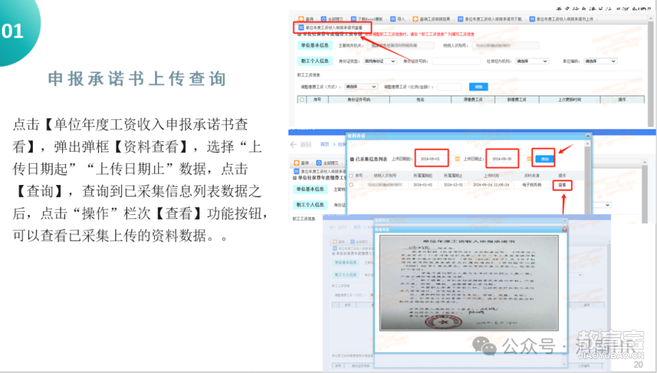Click the 已采集信息列表 heading
Viewport: 657px width, 373px height.
(x=371, y=159)
